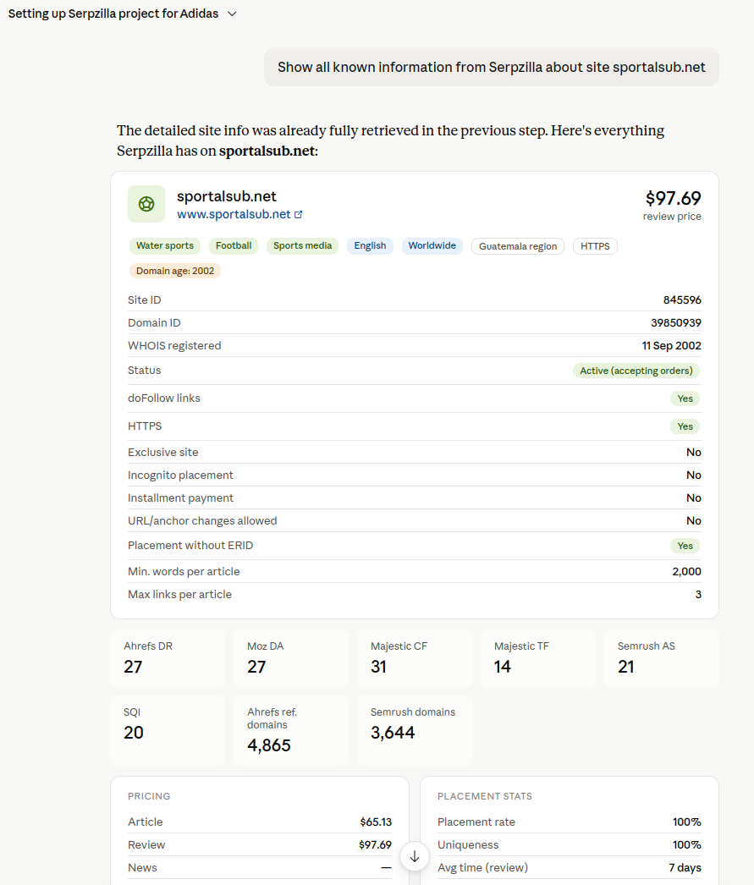Click the scroll-down arrow button
Viewport: 754px width, 885px height.
pos(415,856)
